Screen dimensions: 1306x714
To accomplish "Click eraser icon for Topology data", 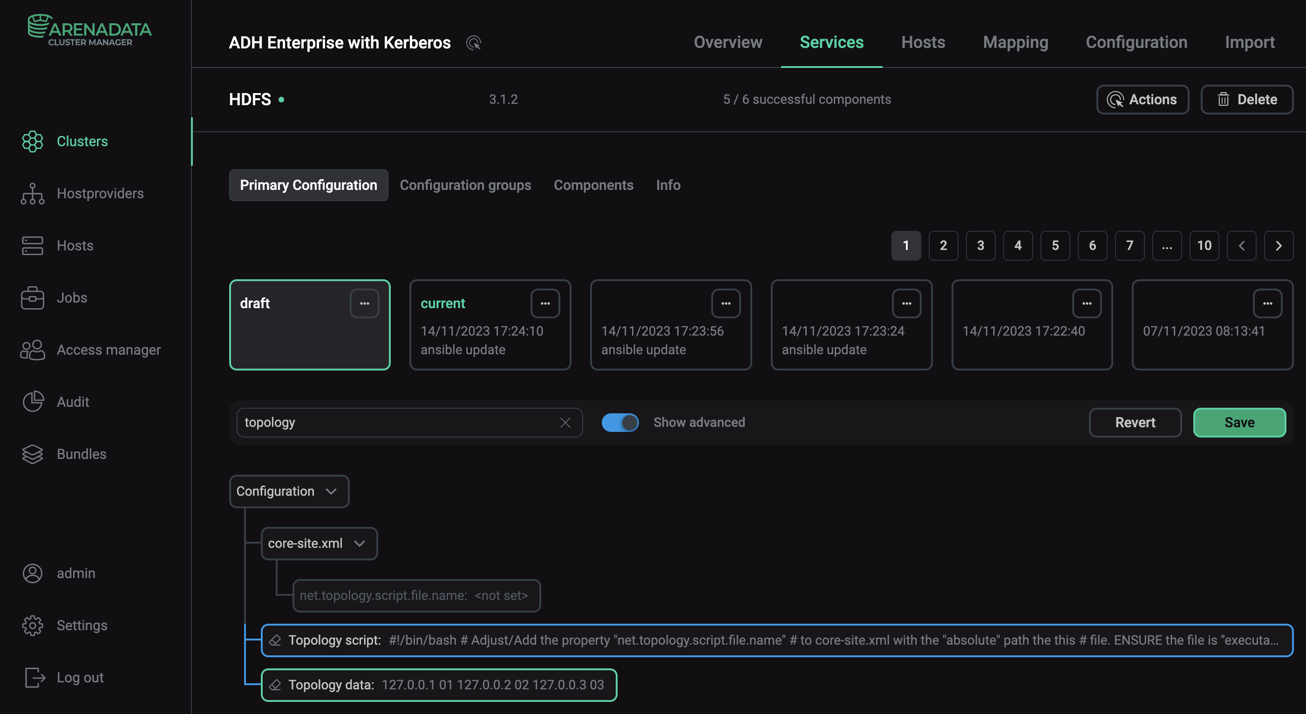I will [x=275, y=685].
